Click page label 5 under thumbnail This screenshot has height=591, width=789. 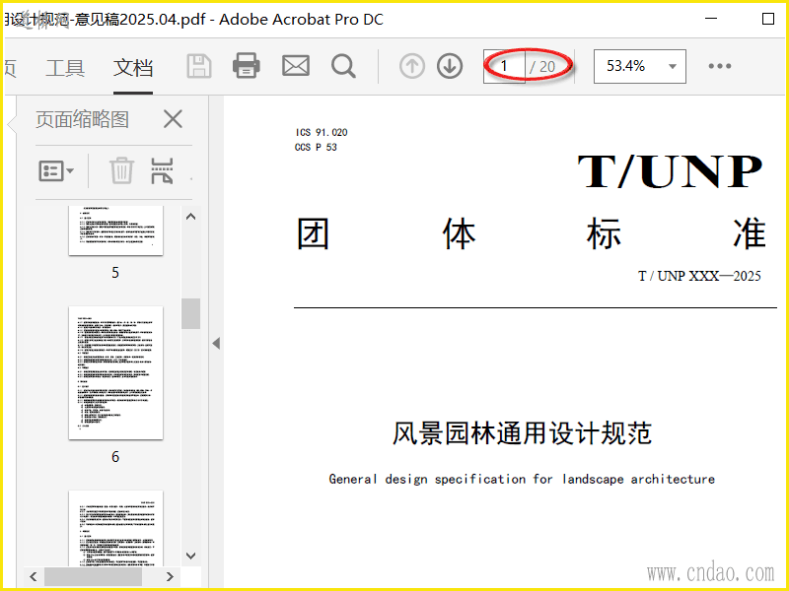[x=115, y=273]
